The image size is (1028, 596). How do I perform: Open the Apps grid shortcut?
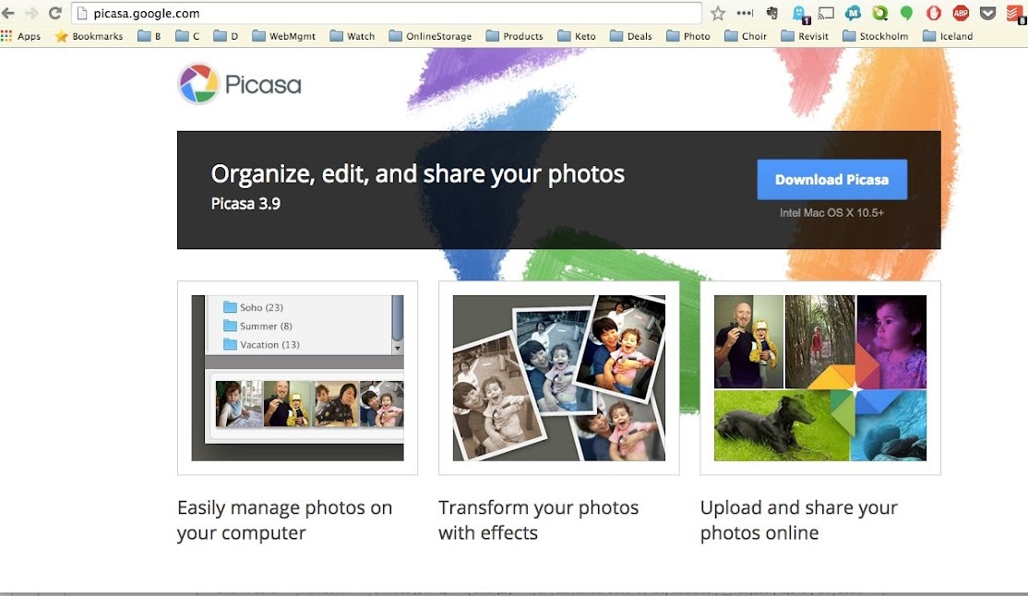click(21, 36)
